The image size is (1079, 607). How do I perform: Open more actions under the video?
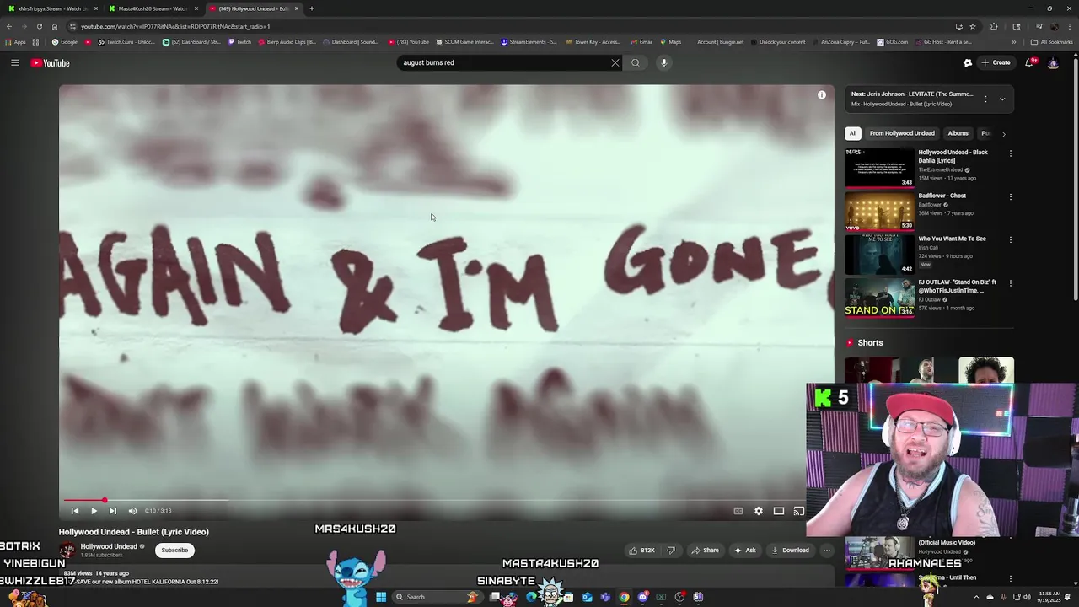coord(827,551)
